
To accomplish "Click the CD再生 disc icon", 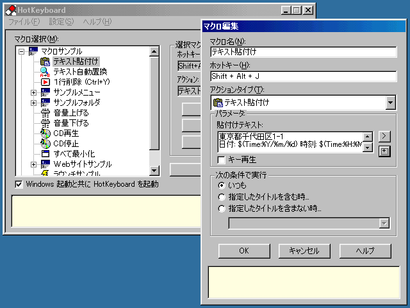I will (x=45, y=133).
